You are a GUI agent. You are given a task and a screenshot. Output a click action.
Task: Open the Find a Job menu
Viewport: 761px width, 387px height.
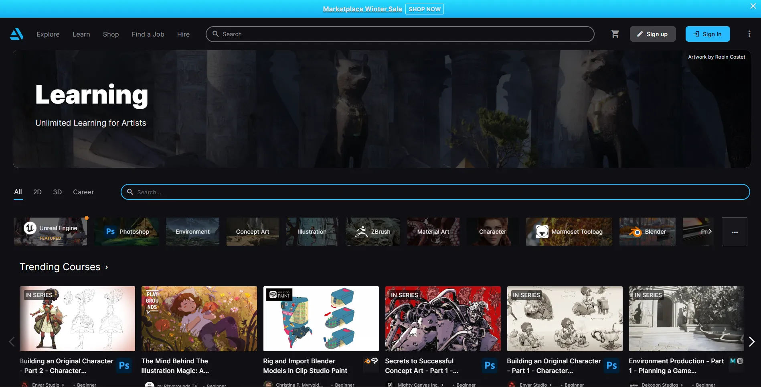[x=148, y=35]
